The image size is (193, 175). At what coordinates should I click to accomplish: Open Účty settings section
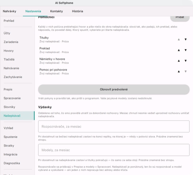point(17,33)
